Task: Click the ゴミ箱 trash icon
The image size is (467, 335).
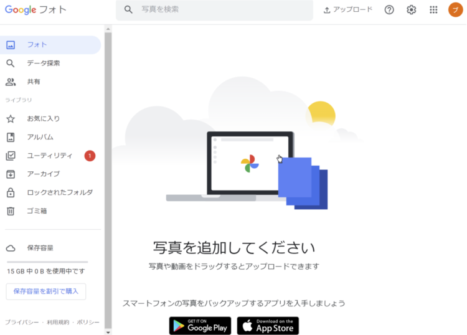Action: (11, 211)
